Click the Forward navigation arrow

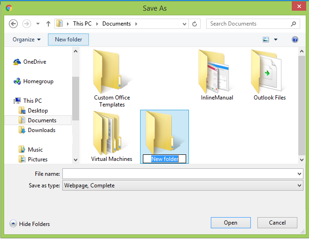pyautogui.click(x=27, y=24)
